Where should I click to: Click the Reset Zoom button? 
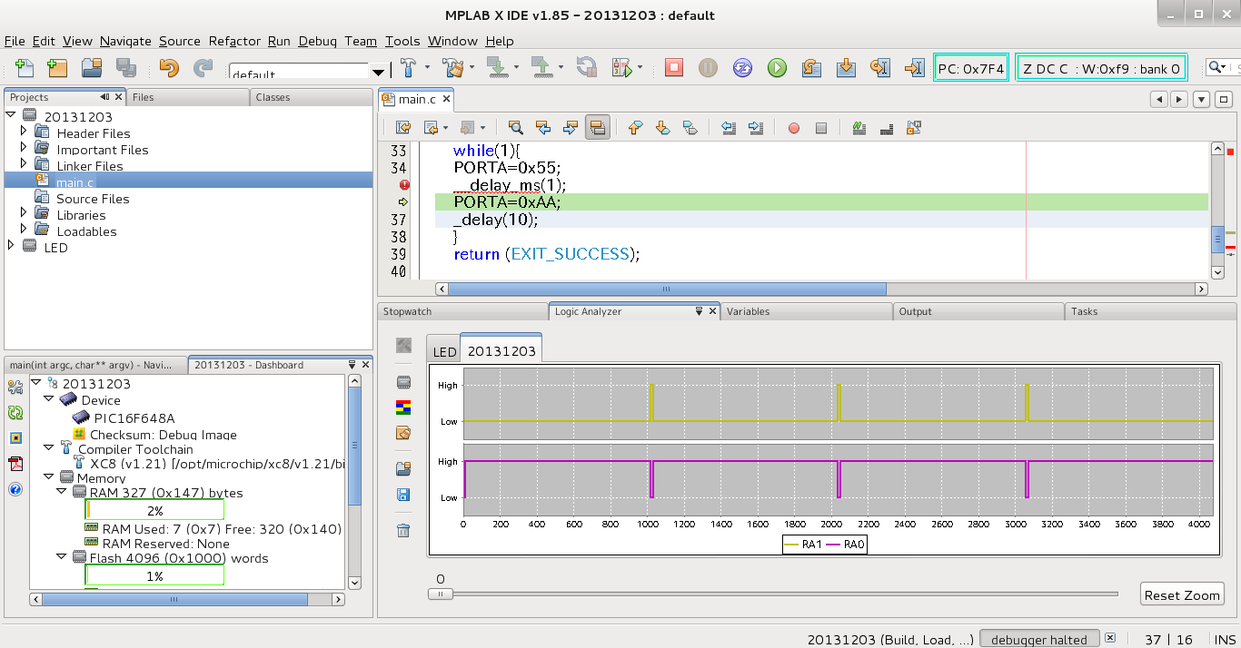pyautogui.click(x=1182, y=594)
